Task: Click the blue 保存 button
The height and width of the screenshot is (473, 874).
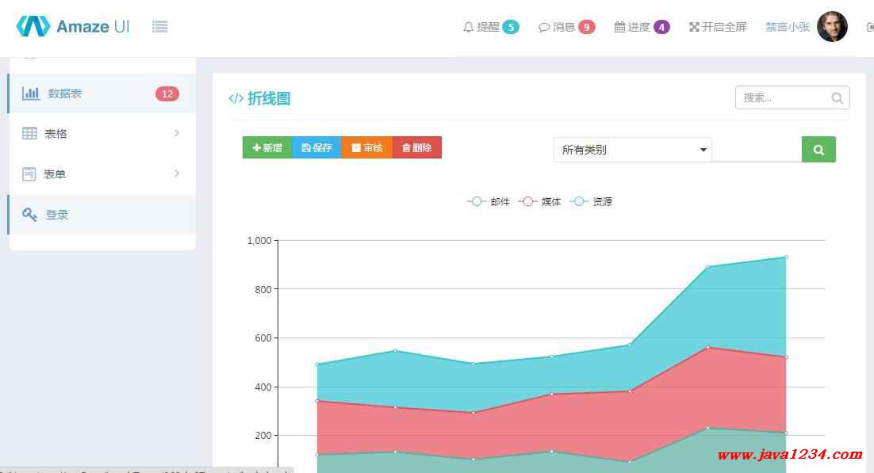Action: point(316,147)
